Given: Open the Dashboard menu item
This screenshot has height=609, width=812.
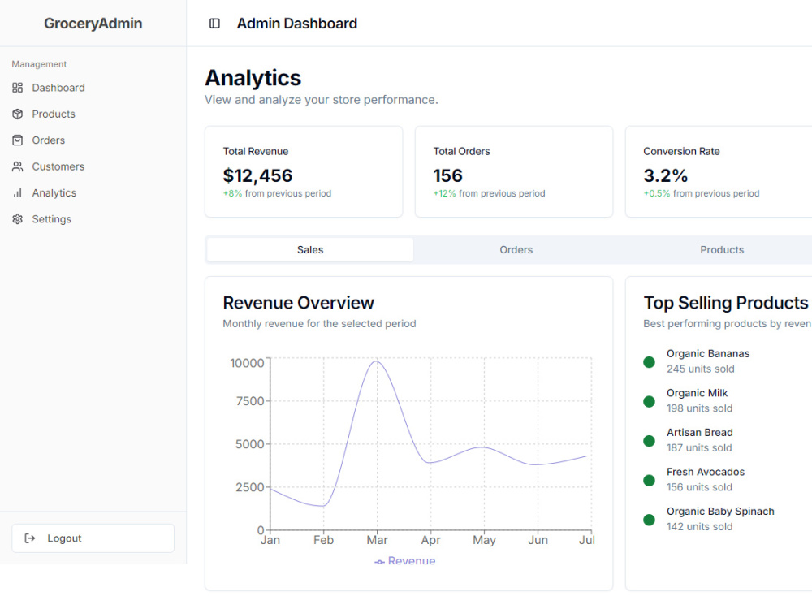Looking at the screenshot, I should [93, 88].
